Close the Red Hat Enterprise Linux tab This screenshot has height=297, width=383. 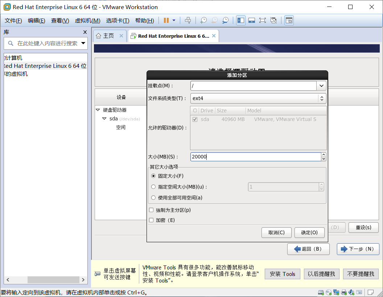click(x=214, y=36)
